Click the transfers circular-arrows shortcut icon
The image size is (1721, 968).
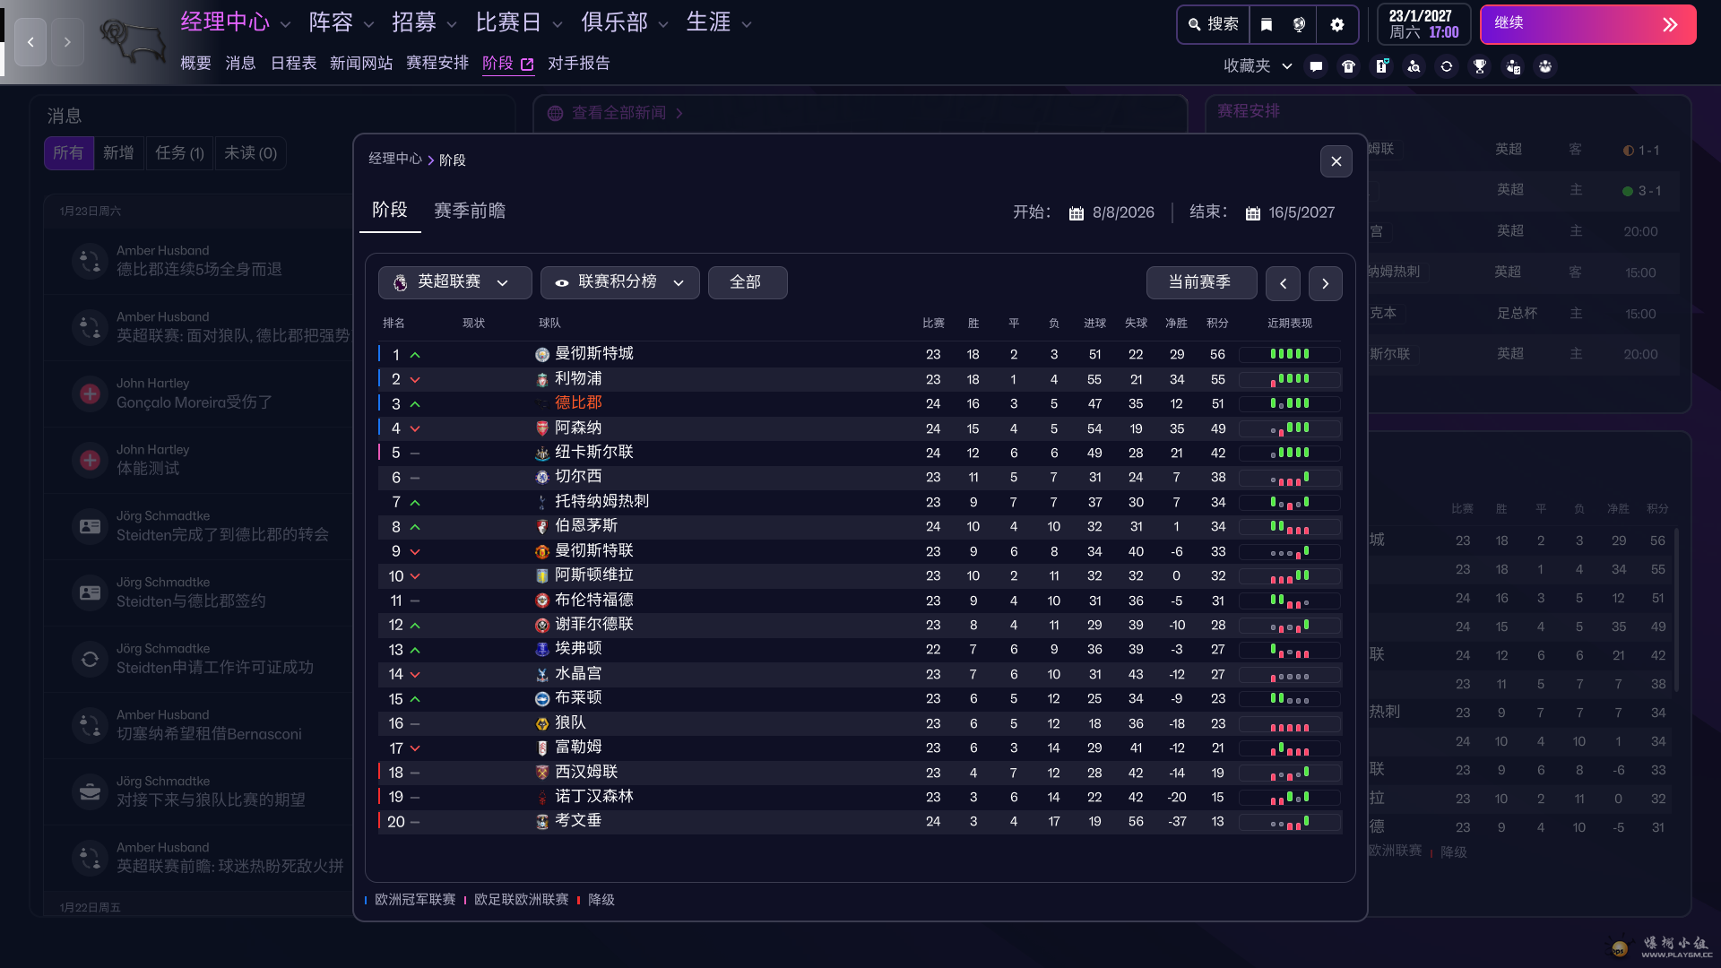click(1446, 66)
